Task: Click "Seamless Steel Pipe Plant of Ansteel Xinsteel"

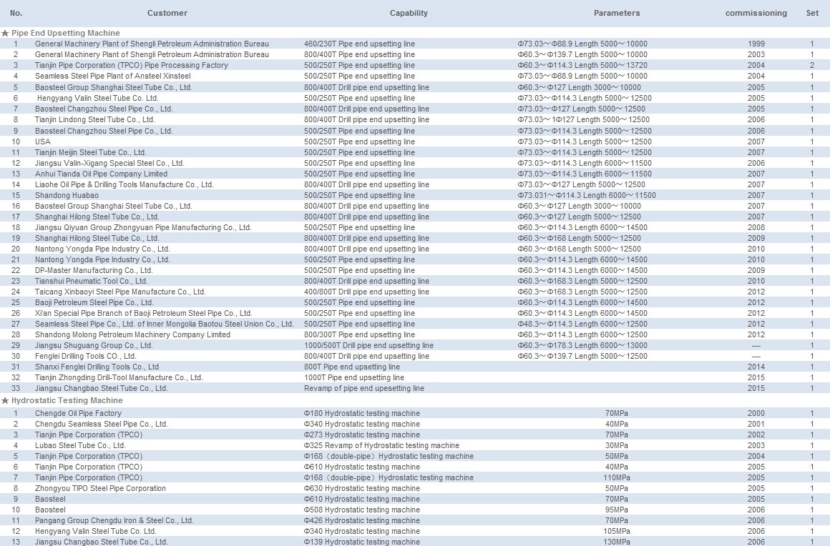Action: tap(113, 76)
